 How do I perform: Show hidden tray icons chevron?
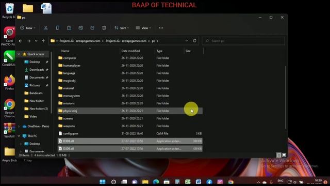point(258,182)
